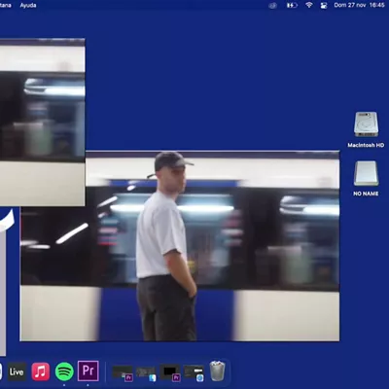389x389 pixels.
Task: Click the date and time Dom 27 nov
Action: pos(359,5)
